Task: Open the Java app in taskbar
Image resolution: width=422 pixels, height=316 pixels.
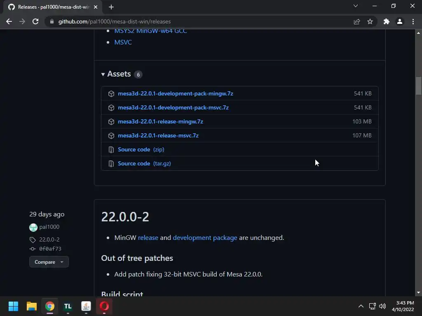Action: coord(86,306)
